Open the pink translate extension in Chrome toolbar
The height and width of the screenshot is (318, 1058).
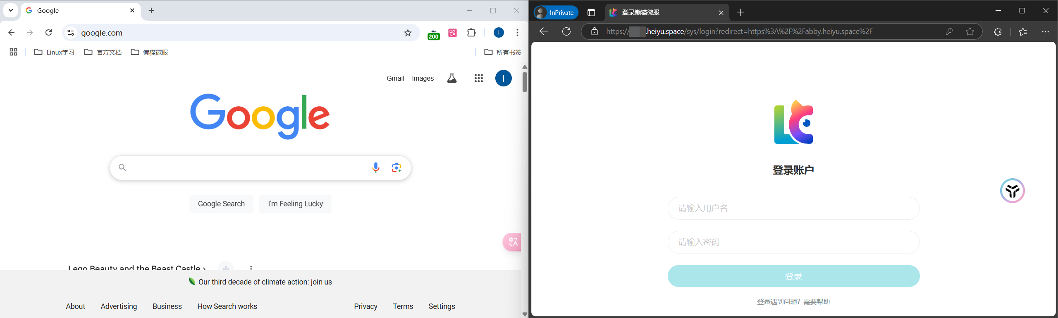pos(453,33)
